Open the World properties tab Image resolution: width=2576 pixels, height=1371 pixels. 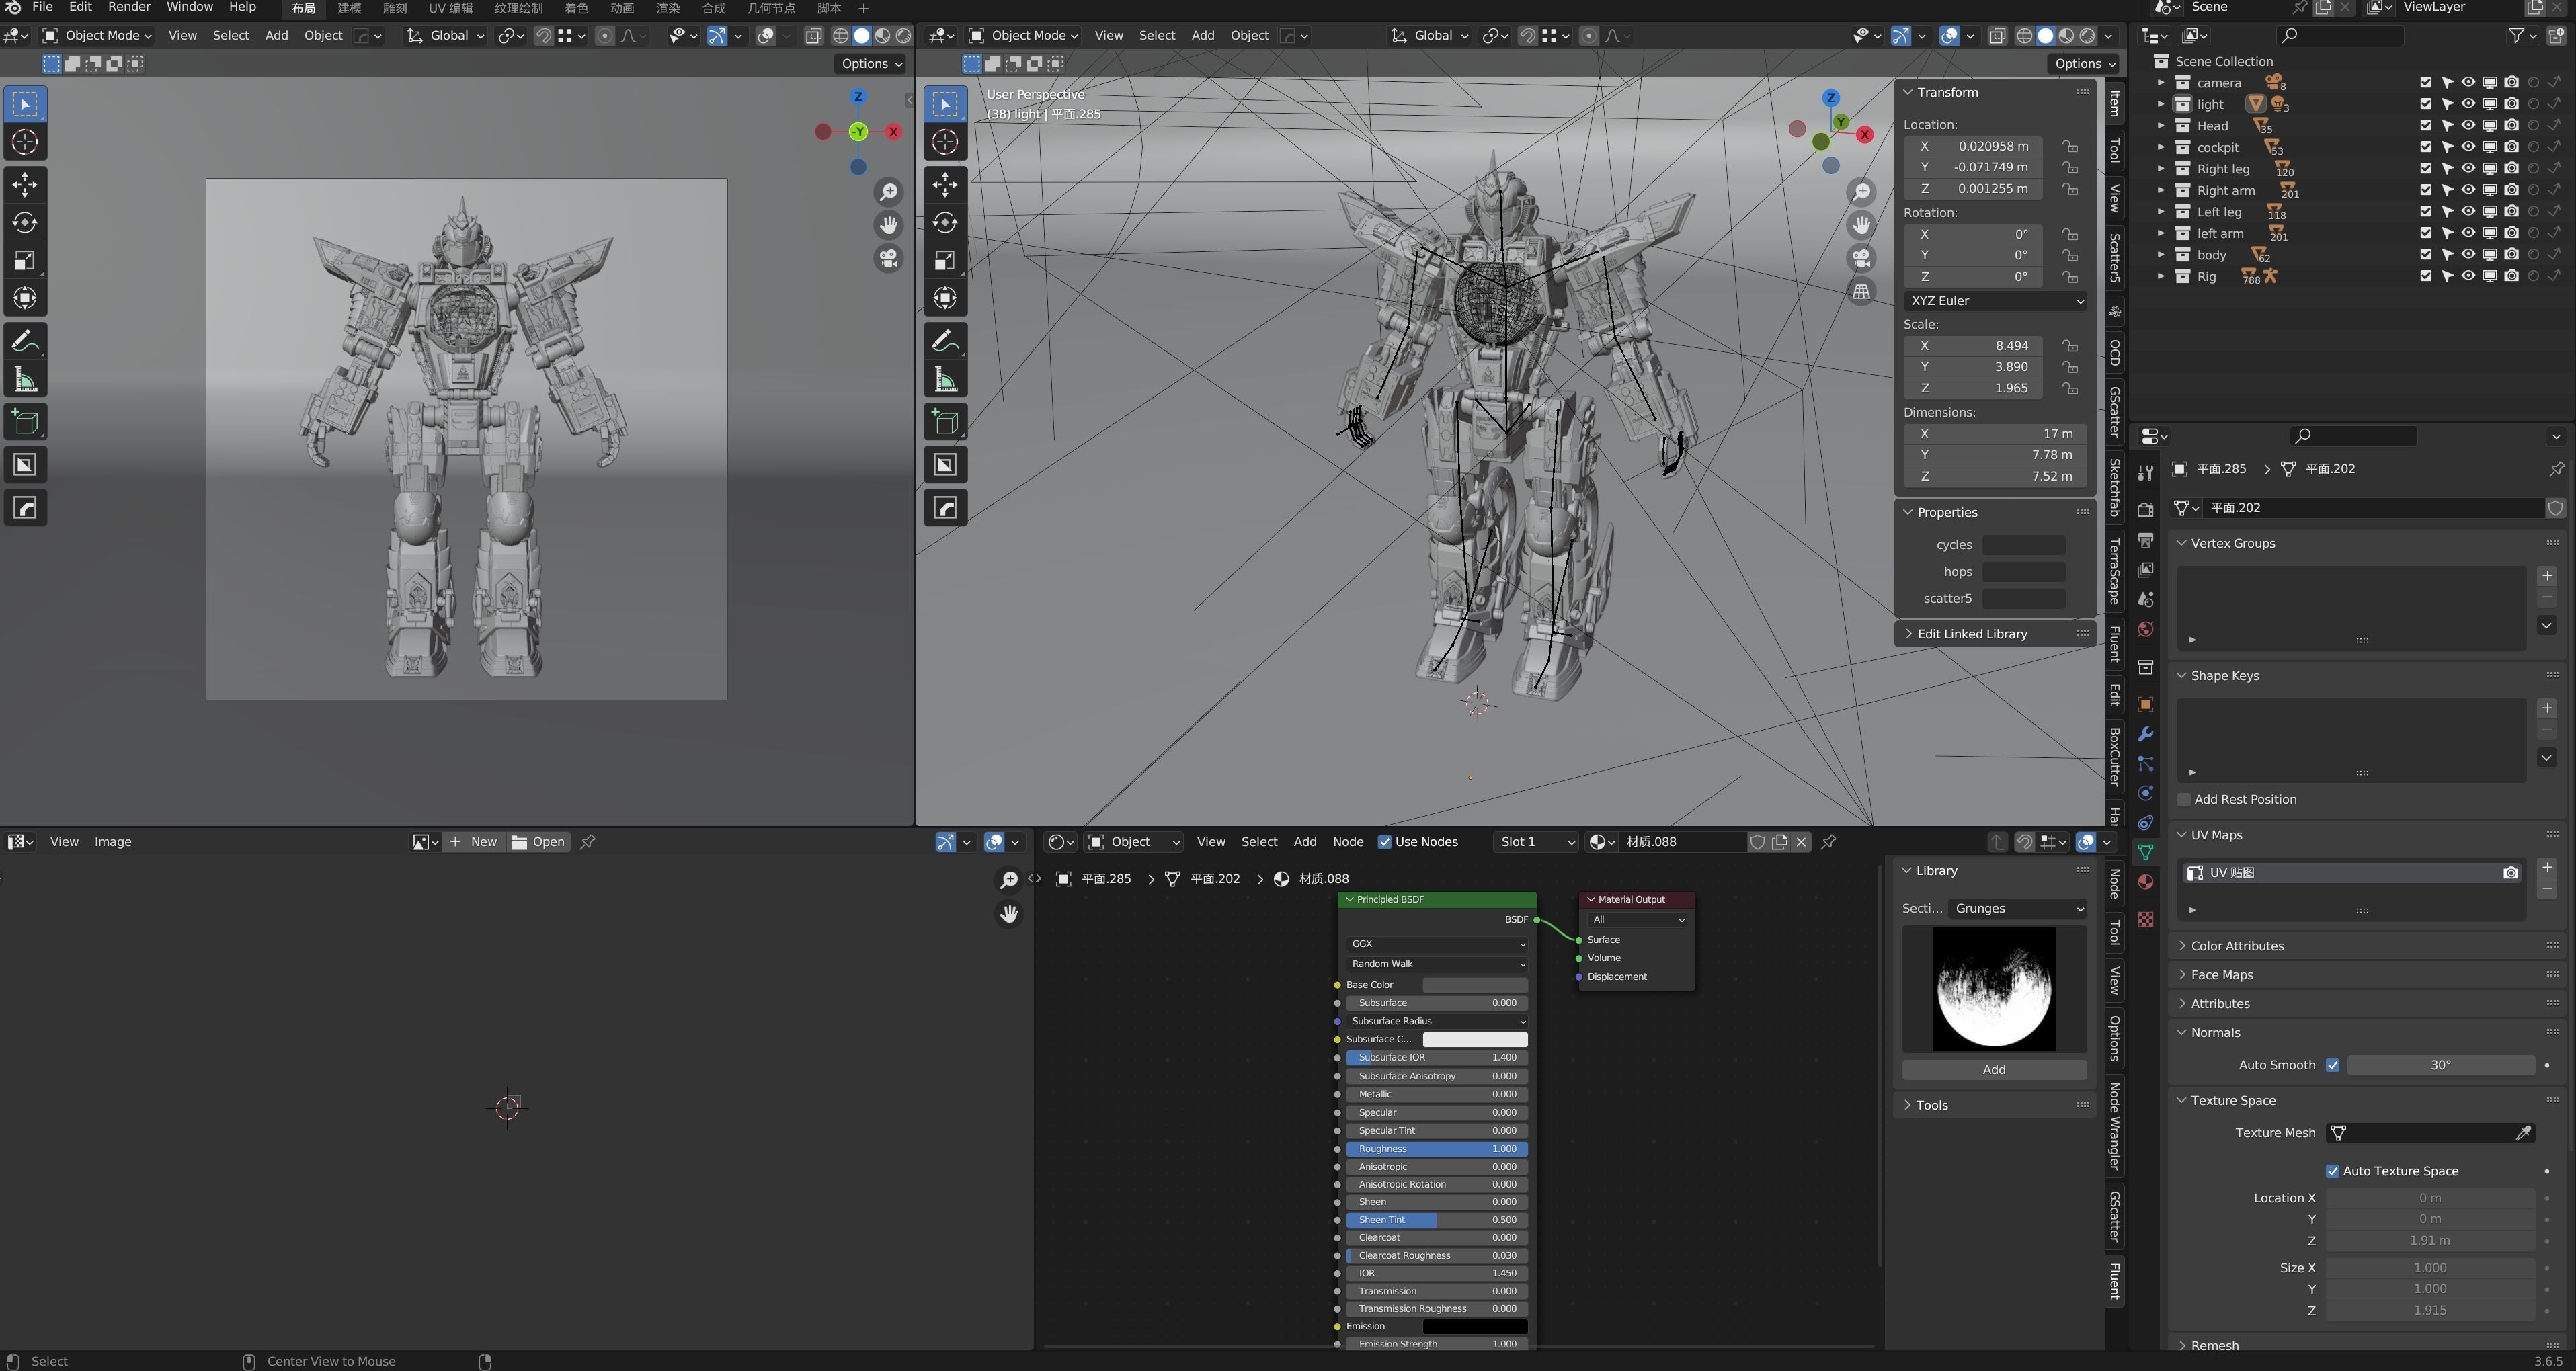[x=2145, y=629]
